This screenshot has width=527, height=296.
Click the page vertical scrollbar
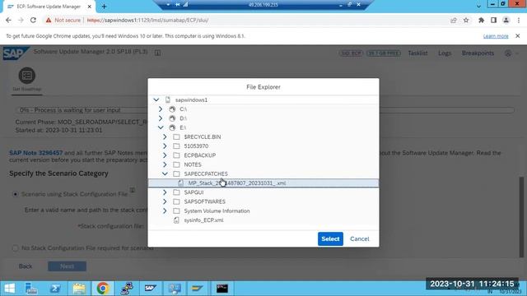[x=521, y=216]
